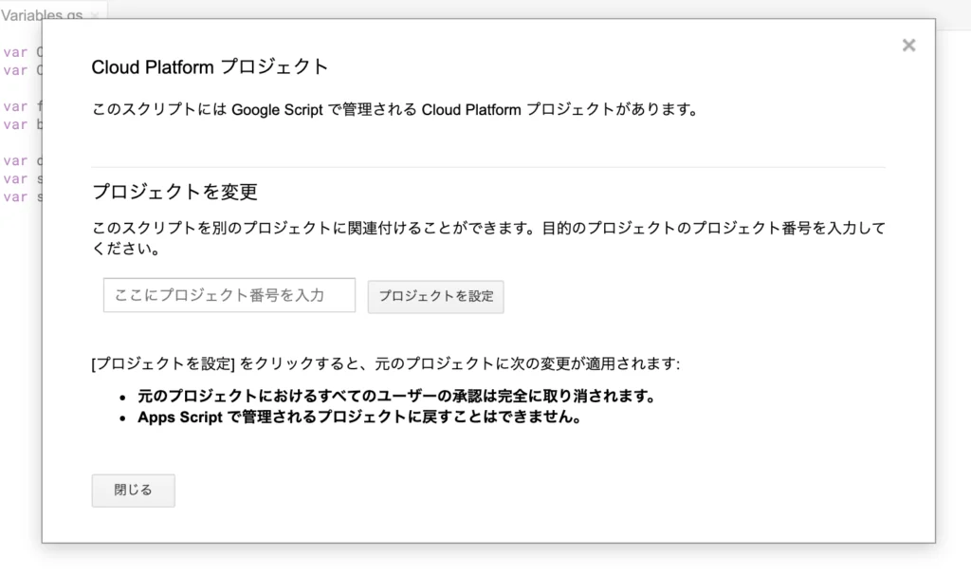This screenshot has height=576, width=971.
Task: Click the プロジェクトを設定 button
Action: [x=436, y=296]
